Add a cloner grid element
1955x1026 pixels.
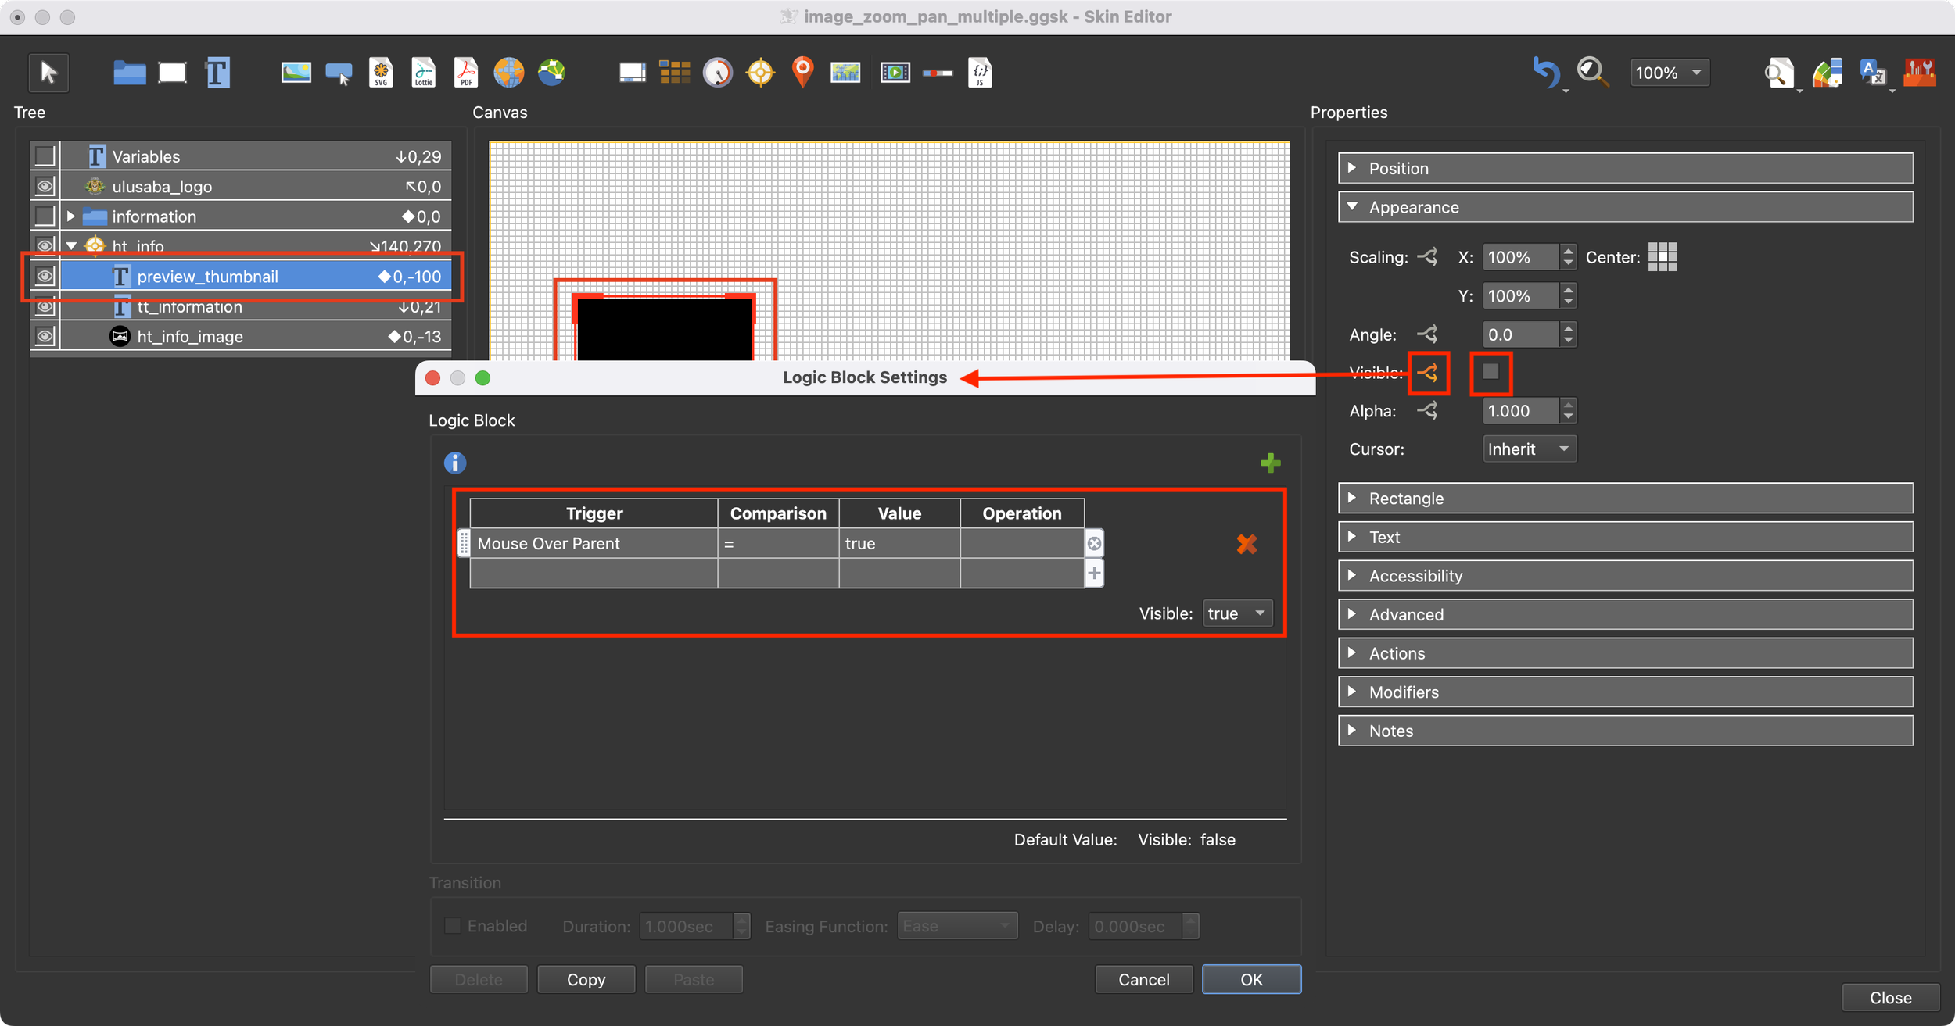[674, 73]
